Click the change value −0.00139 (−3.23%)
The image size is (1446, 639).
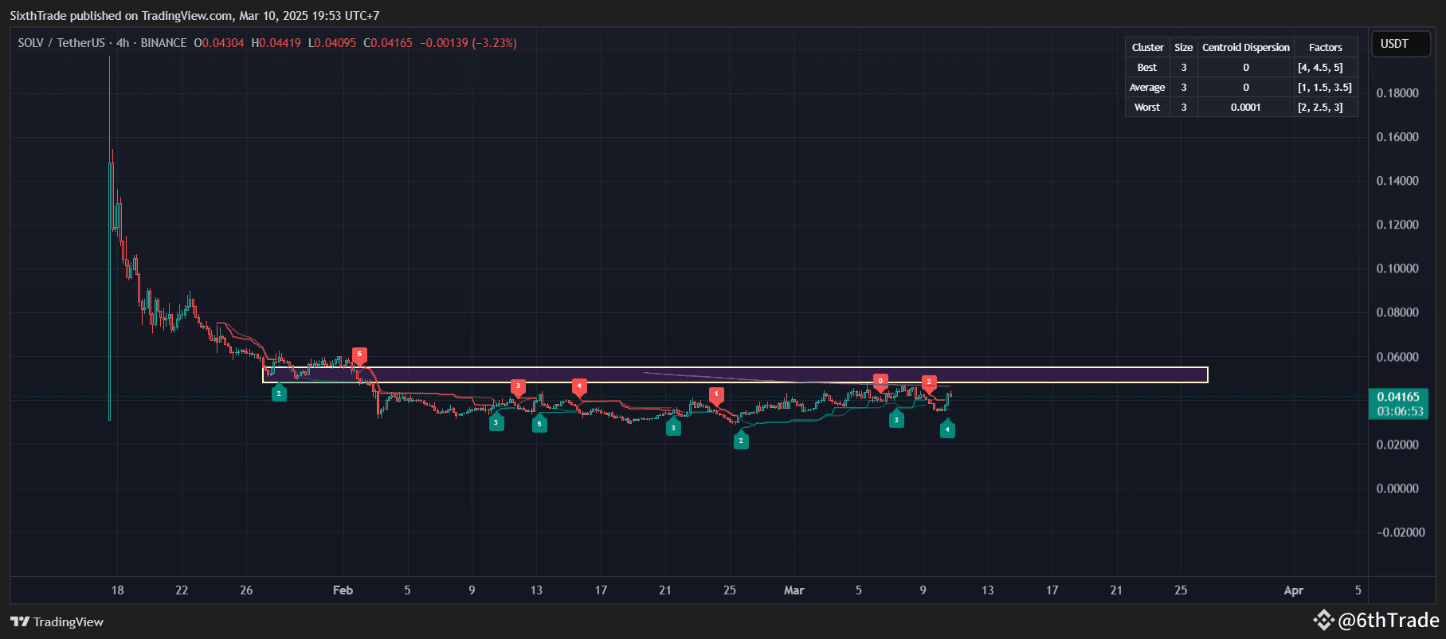[468, 43]
